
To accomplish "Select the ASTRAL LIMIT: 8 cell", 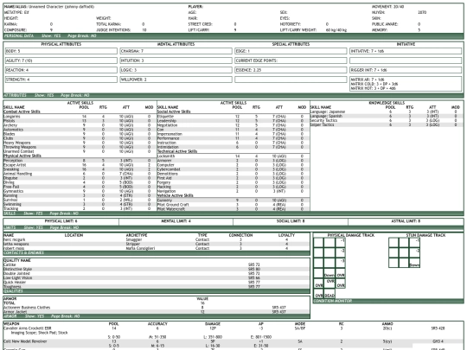I will click(406, 221).
